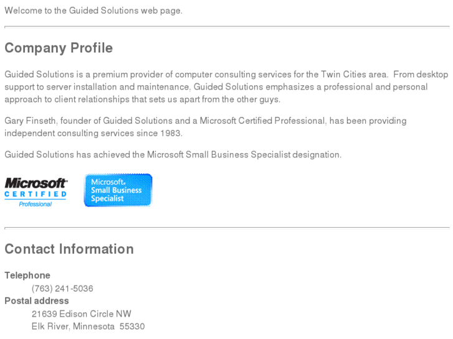Click the ZIP code 55330
Viewport: 453px width, 339px height.
132,327
